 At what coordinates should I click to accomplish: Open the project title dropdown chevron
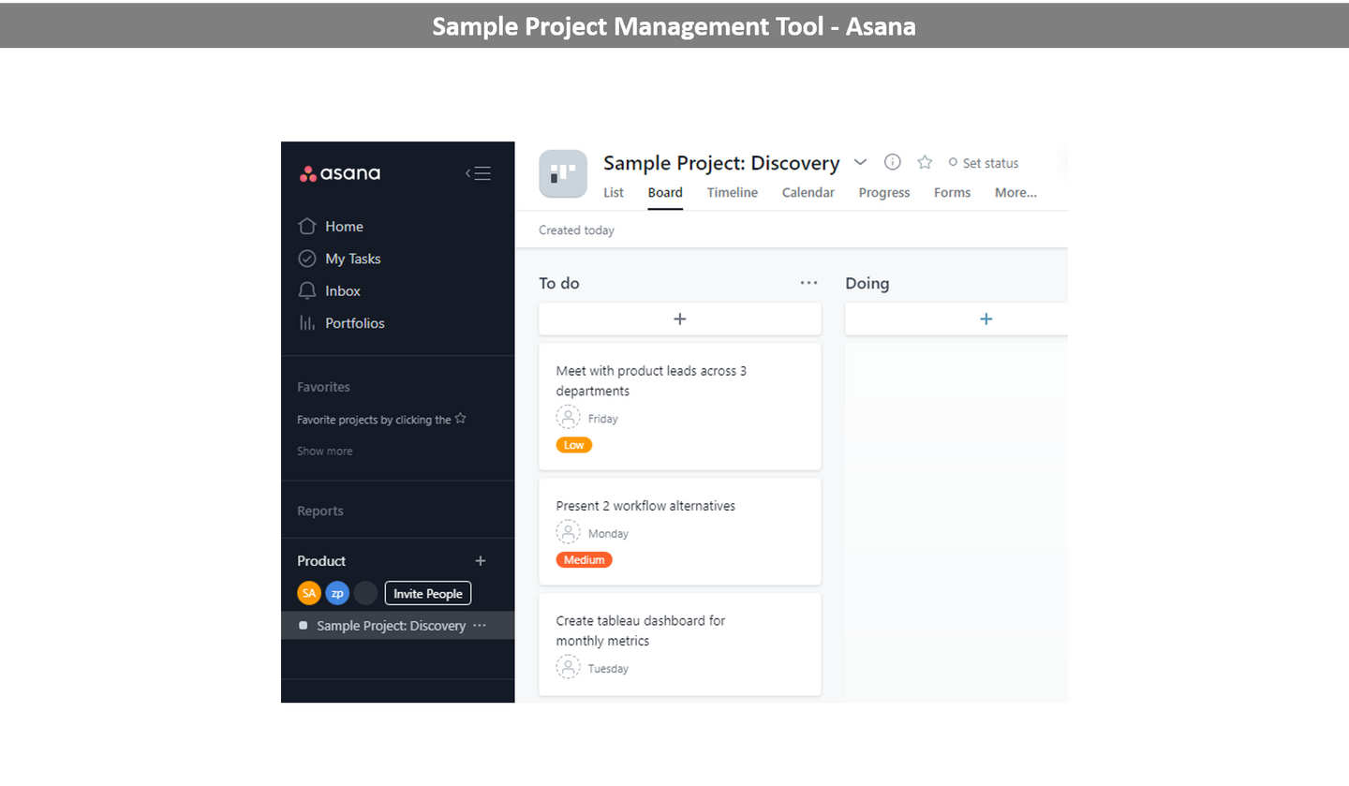click(860, 162)
